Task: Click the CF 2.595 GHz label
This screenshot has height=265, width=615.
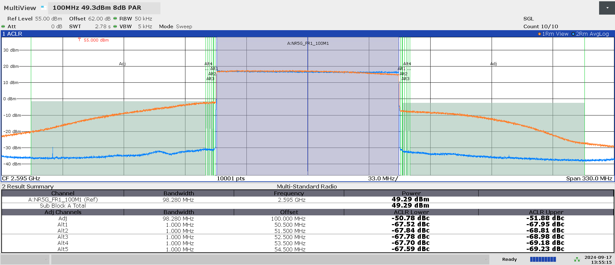Action: [21, 178]
